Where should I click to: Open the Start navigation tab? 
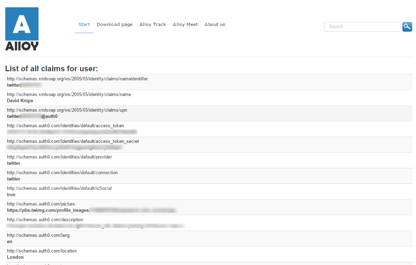84,24
